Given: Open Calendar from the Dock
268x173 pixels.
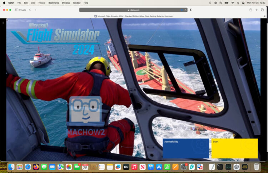Looking at the screenshot, I should tap(85, 167).
